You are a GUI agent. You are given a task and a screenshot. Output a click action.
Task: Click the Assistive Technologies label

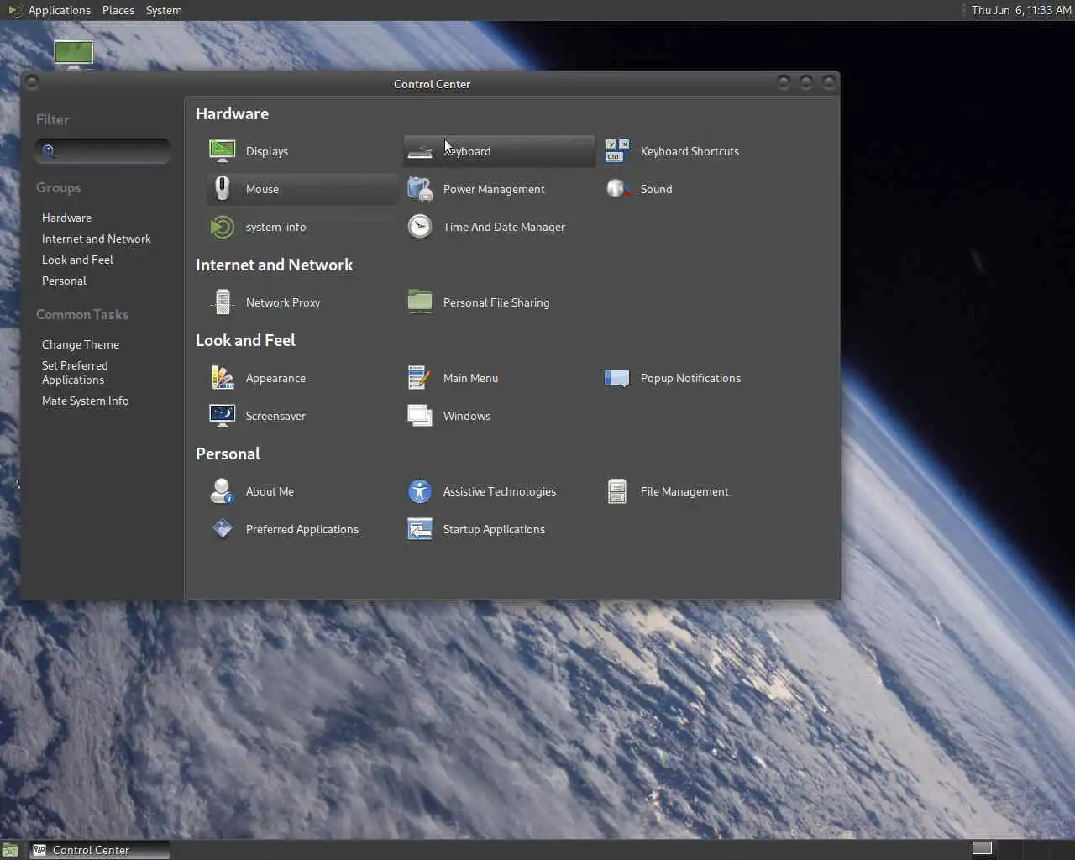[x=500, y=491]
